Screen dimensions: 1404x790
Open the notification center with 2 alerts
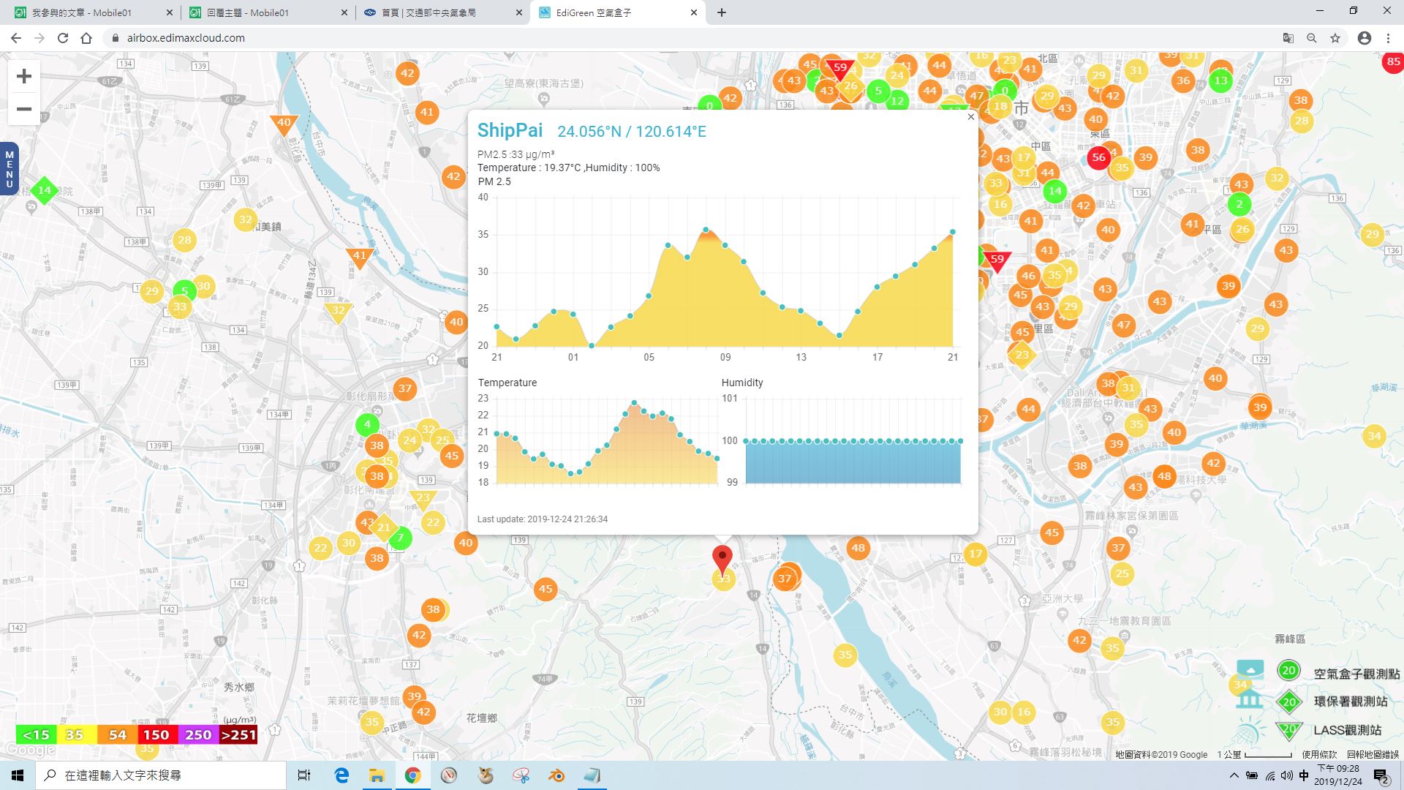[x=1381, y=775]
